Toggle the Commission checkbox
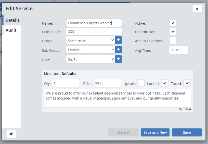The height and width of the screenshot is (144, 208). [173, 32]
